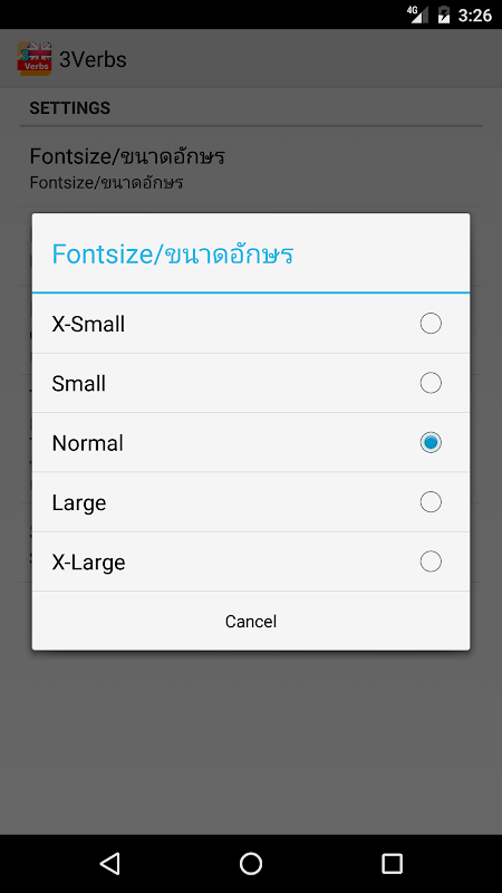502x893 pixels.
Task: Choose the X-Large radio button
Action: click(x=431, y=562)
